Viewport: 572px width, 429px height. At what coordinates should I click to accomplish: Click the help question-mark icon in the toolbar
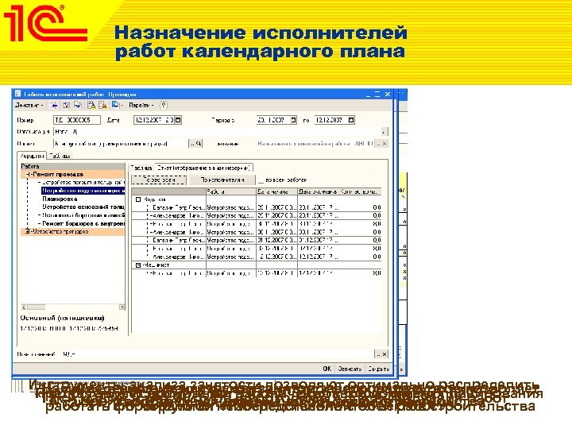click(x=164, y=106)
